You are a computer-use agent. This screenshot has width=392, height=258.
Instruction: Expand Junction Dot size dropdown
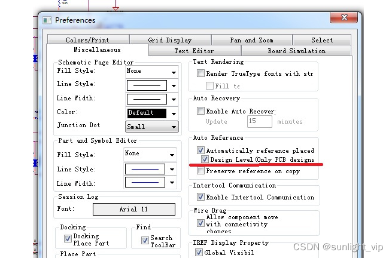[x=174, y=127]
